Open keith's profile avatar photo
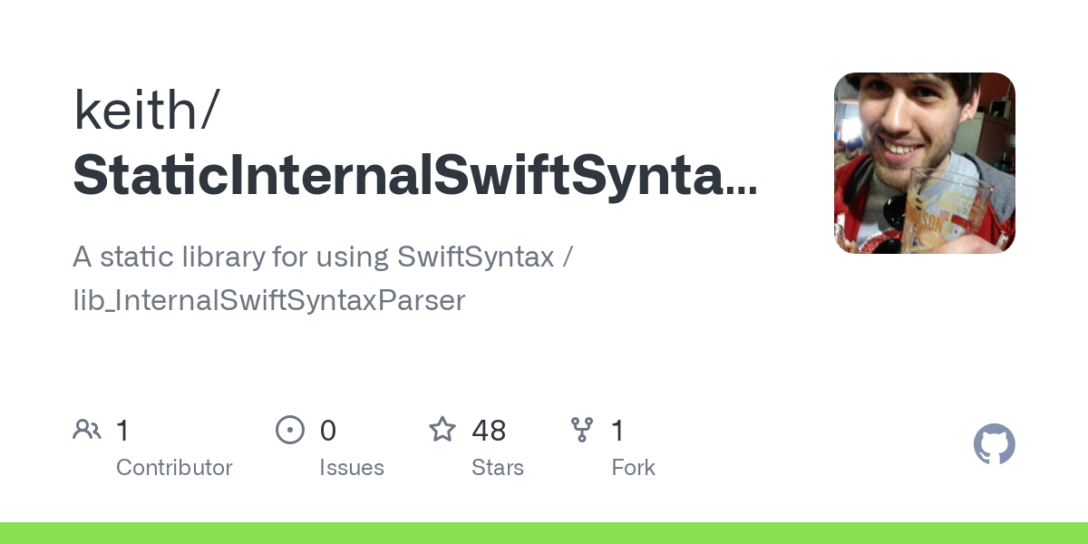 pyautogui.click(x=924, y=163)
